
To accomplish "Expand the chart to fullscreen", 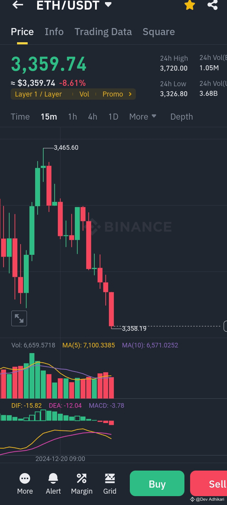I will click(x=19, y=318).
